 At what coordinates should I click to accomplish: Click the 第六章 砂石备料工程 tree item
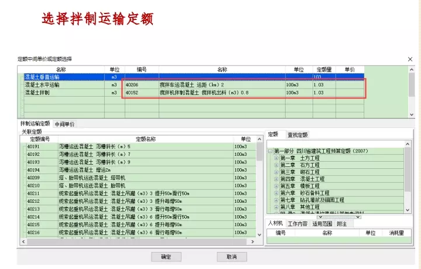tap(304, 193)
